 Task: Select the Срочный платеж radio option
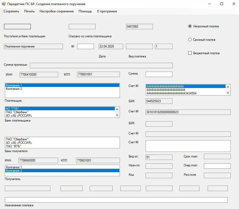tap(190, 40)
